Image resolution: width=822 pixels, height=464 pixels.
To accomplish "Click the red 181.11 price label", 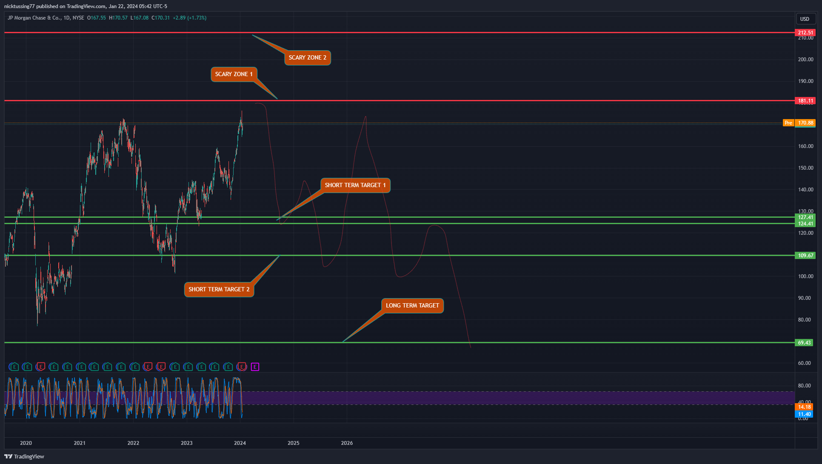I will pos(805,101).
